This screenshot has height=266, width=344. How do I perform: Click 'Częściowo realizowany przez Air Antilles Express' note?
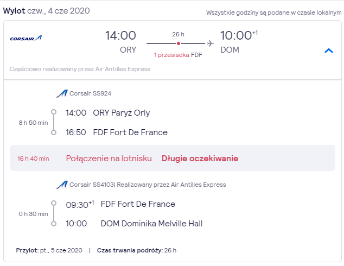click(80, 69)
